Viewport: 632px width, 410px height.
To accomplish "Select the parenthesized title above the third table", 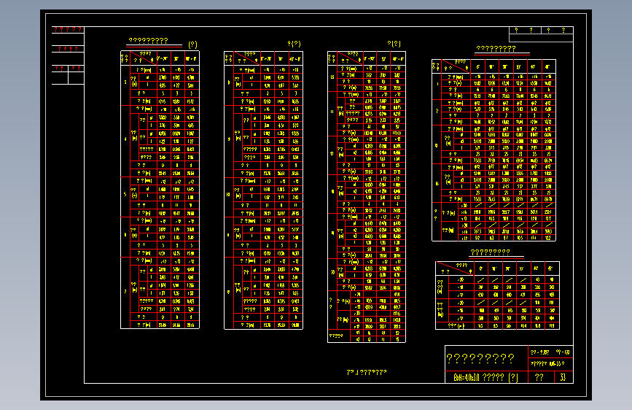I will [x=394, y=43].
